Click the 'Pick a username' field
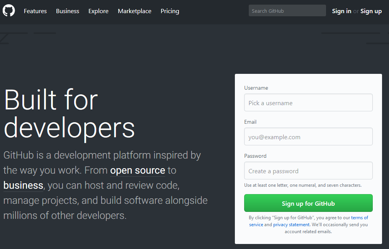Viewport: 389px width, 249px height. point(308,102)
